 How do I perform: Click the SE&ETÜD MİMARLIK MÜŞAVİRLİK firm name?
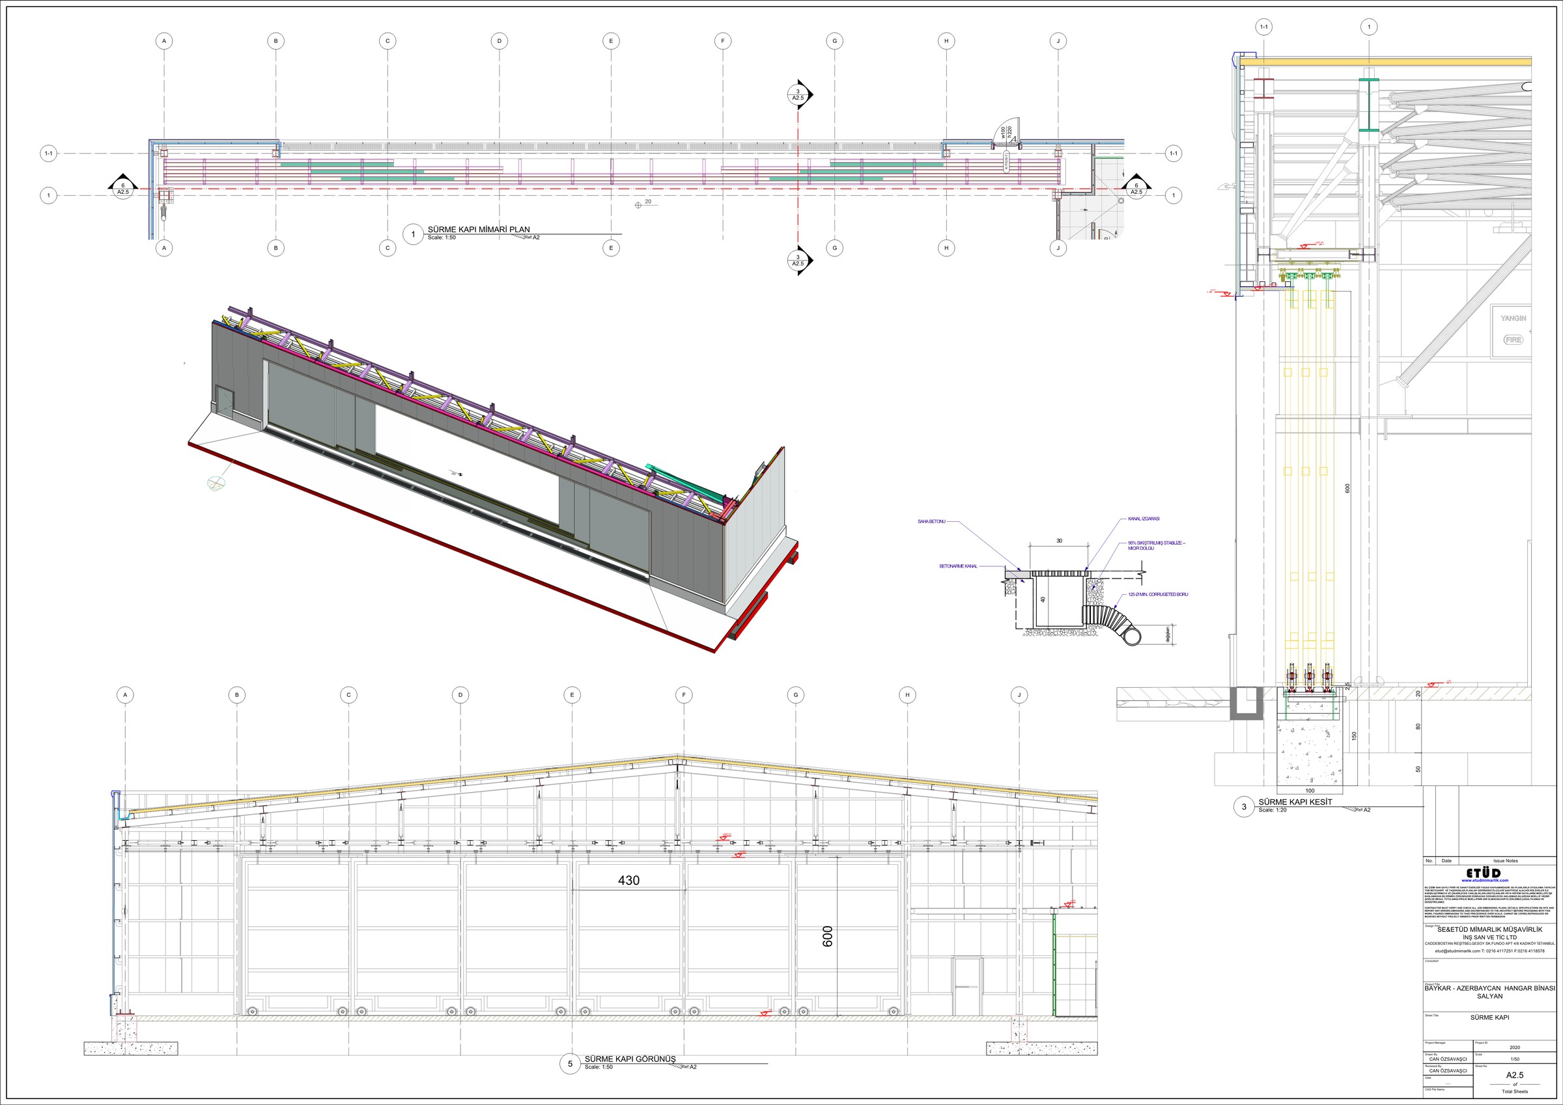coord(1489,929)
